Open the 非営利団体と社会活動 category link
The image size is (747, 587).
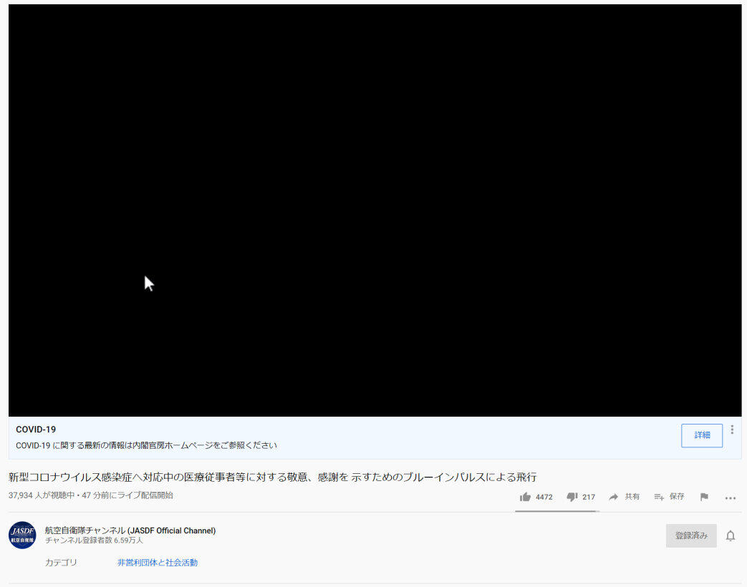(x=157, y=563)
